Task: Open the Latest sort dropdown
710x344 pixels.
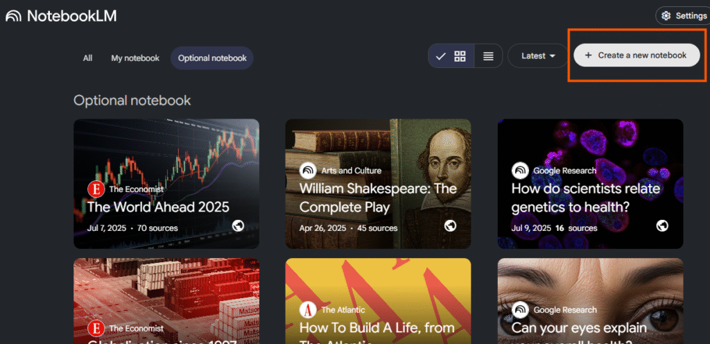Action: coord(539,56)
